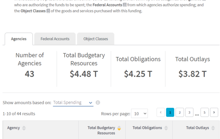
Task: Go to page 3 of results
Action: [x=189, y=112]
